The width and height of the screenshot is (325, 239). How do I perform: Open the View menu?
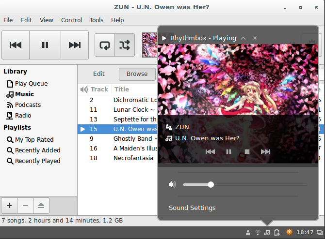[47, 20]
